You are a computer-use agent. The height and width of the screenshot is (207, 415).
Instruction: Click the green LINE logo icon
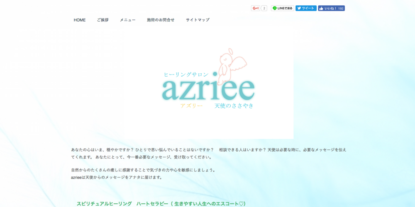click(x=275, y=8)
